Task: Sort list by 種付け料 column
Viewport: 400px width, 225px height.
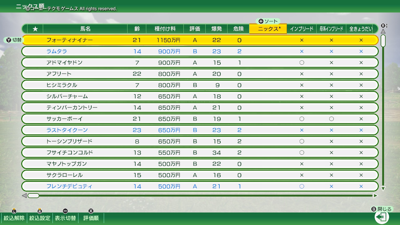Action: coord(165,29)
